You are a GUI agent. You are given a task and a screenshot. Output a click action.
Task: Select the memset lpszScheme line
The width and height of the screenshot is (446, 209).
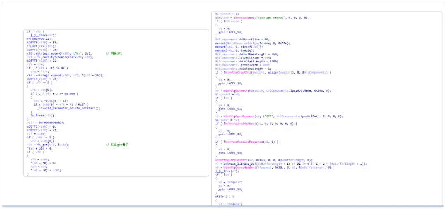[253, 43]
